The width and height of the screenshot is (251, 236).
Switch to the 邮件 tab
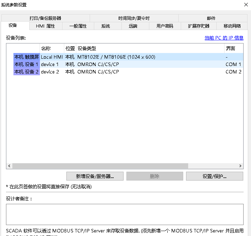point(211,18)
